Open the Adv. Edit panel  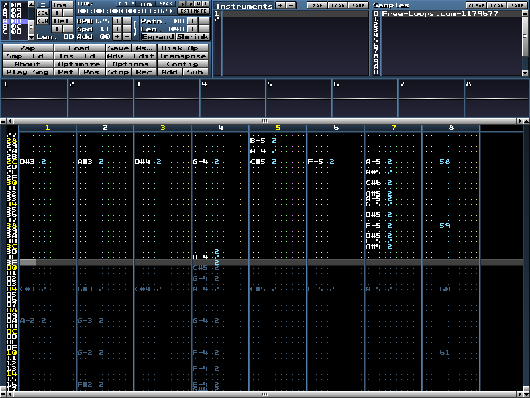131,56
